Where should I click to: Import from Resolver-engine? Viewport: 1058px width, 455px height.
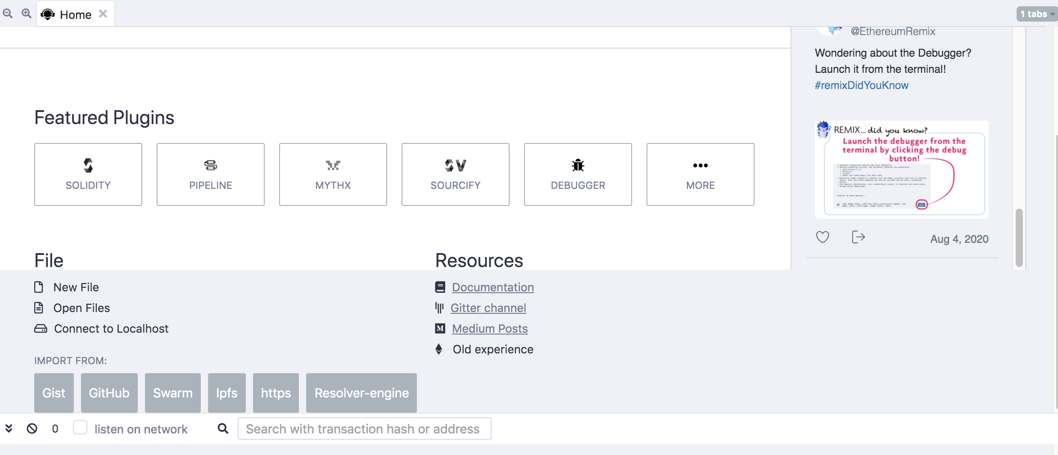pos(362,393)
